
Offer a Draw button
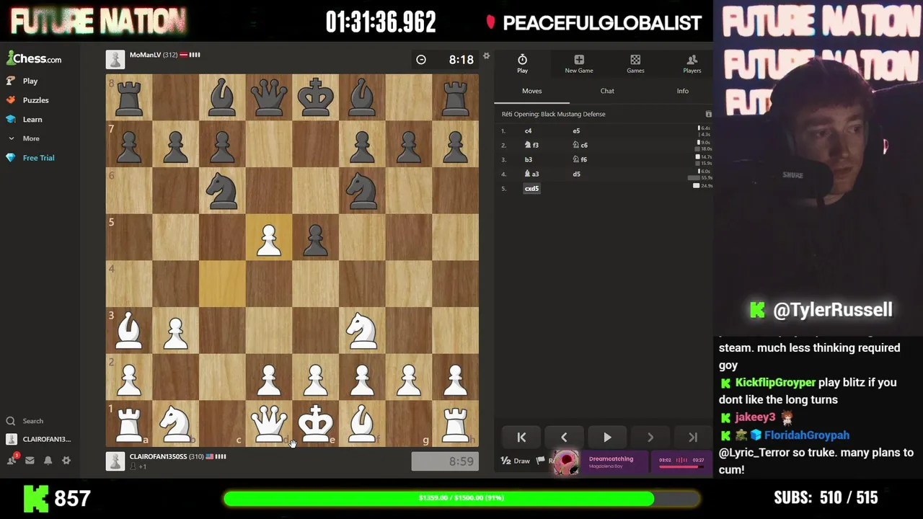(x=516, y=461)
